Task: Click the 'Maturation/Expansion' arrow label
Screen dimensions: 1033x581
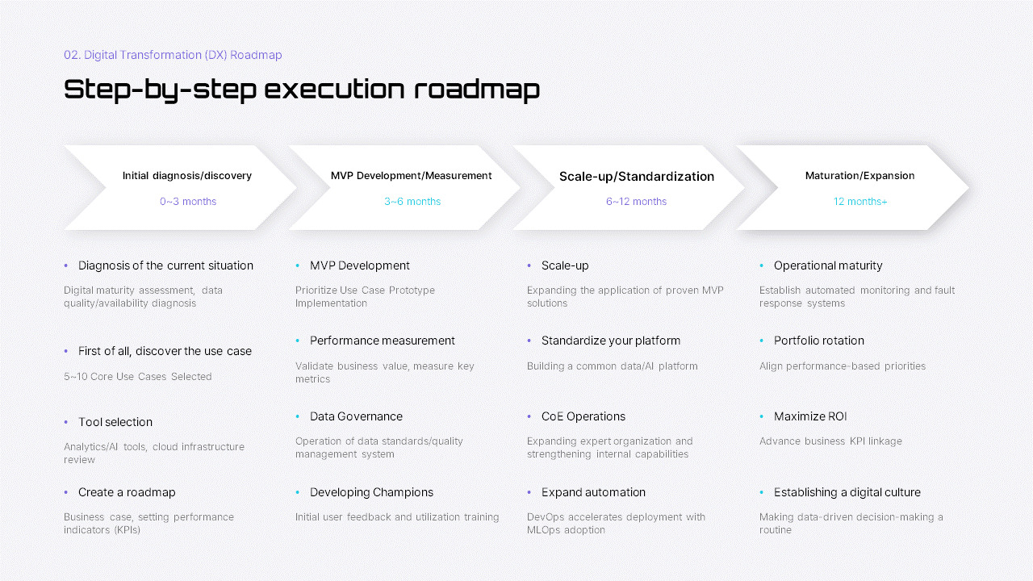Action: [x=860, y=176]
